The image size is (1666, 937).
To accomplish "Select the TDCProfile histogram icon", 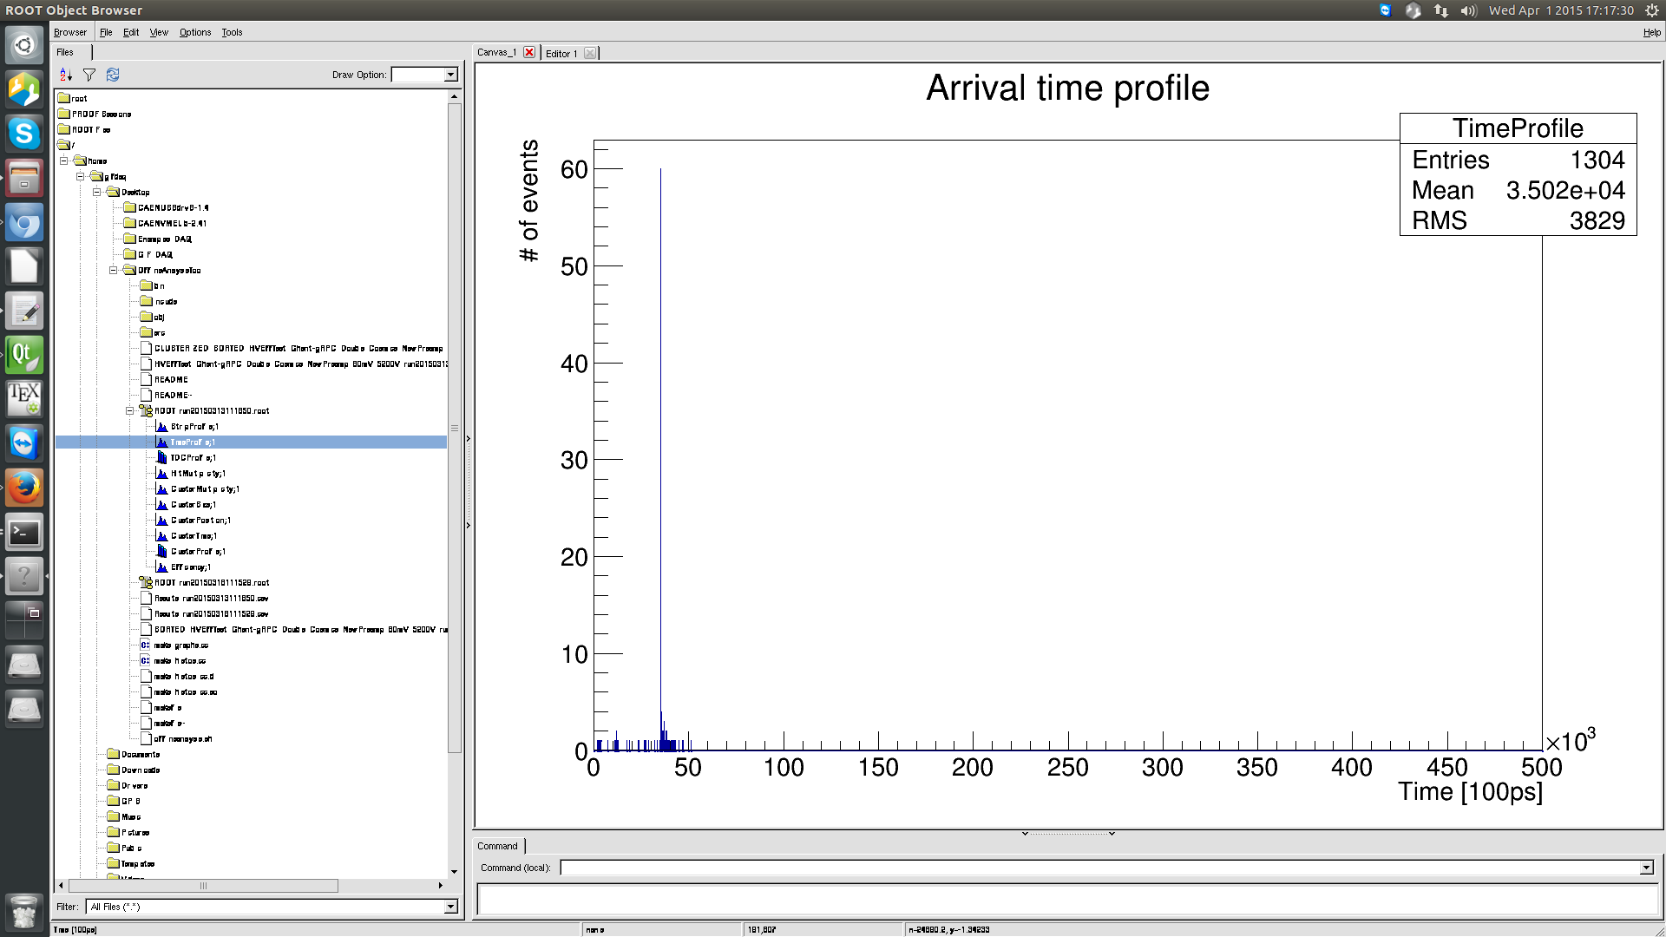I will 161,458.
